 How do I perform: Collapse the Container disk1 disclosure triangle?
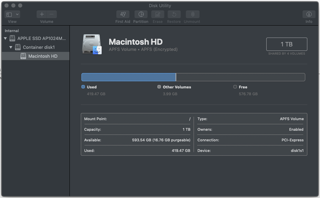click(11, 47)
